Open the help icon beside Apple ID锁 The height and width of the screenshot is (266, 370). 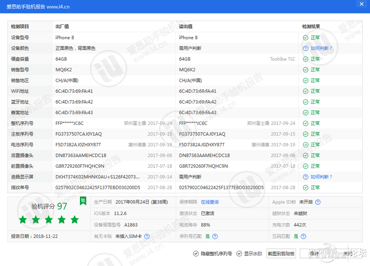318,202
